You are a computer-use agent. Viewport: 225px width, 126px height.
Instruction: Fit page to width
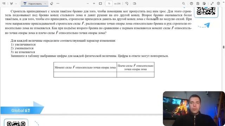point(100,3)
